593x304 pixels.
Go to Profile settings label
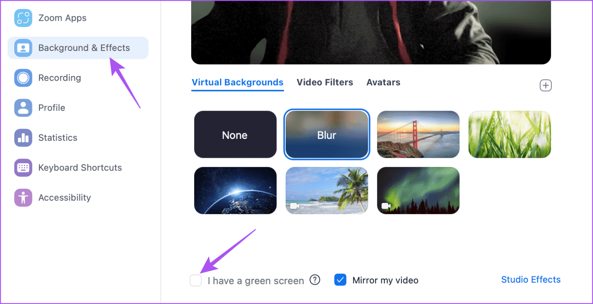52,108
